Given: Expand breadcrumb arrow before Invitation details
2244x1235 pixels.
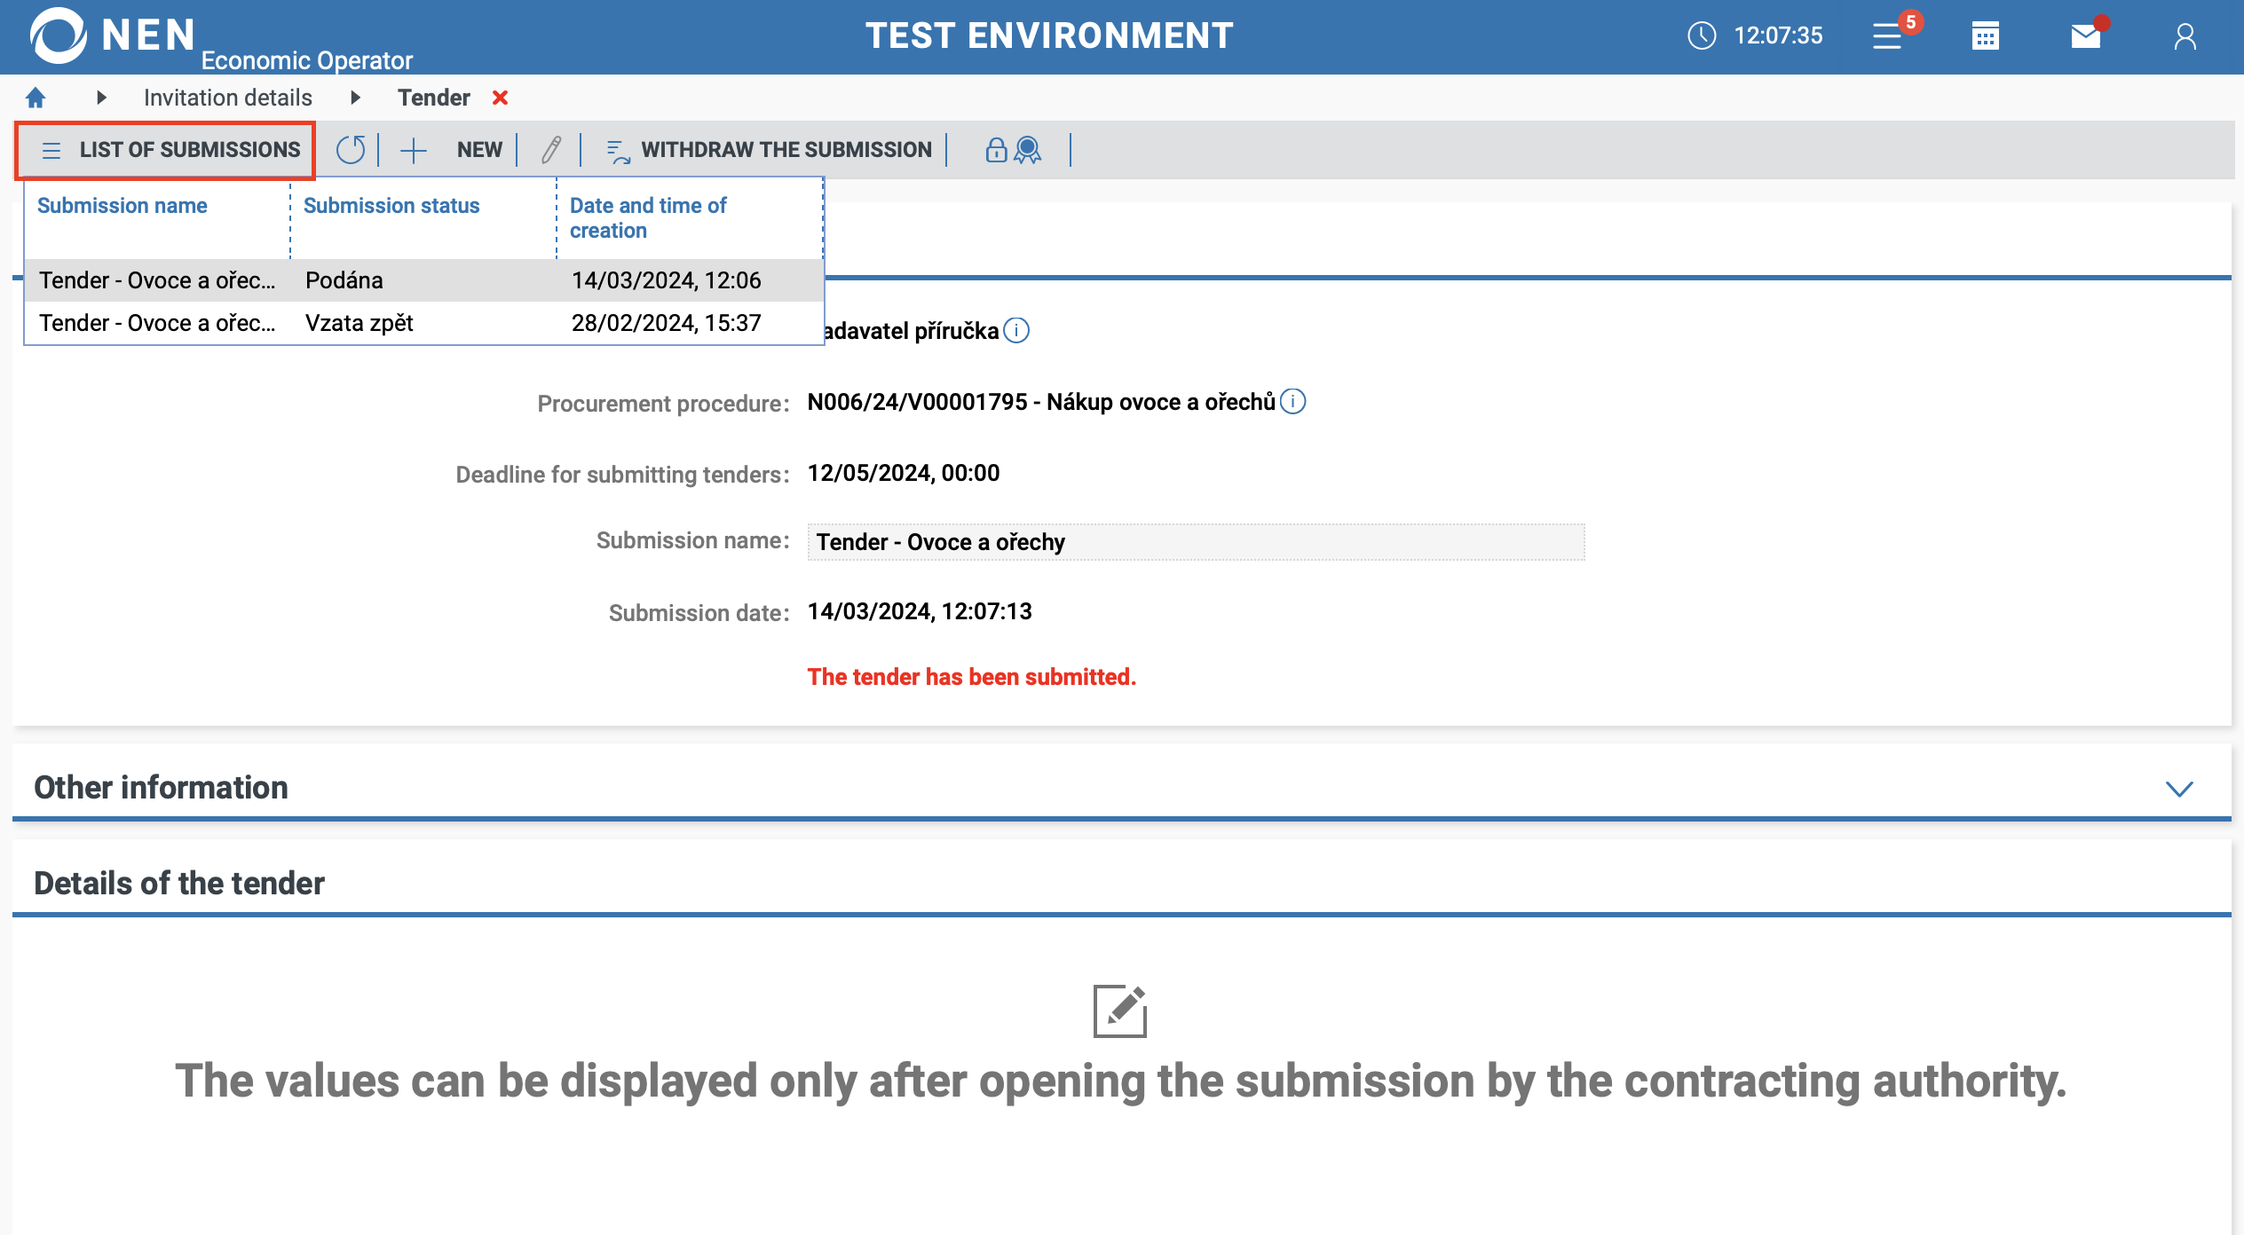Looking at the screenshot, I should [101, 98].
